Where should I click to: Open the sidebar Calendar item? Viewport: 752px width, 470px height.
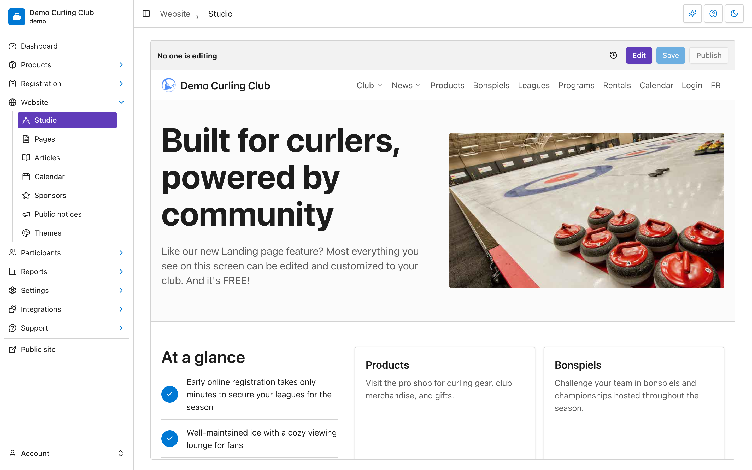pyautogui.click(x=67, y=177)
